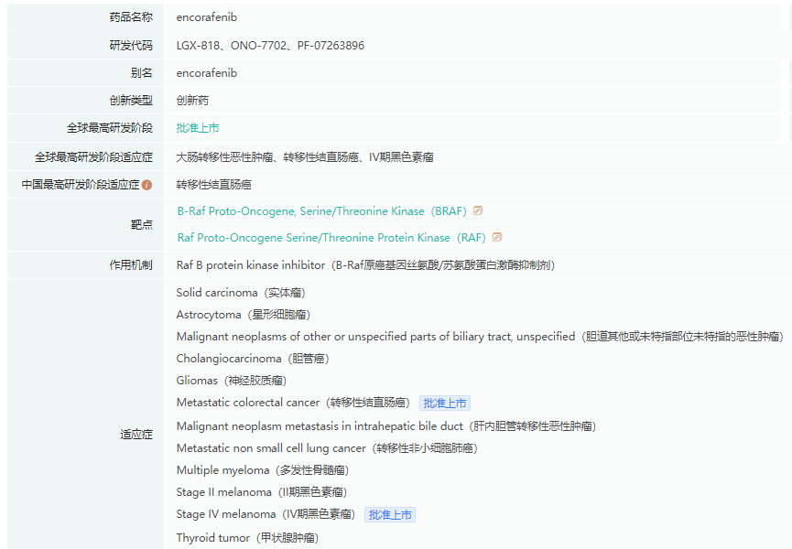
Task: Click the 创新药 innovation type value
Action: pyautogui.click(x=192, y=101)
